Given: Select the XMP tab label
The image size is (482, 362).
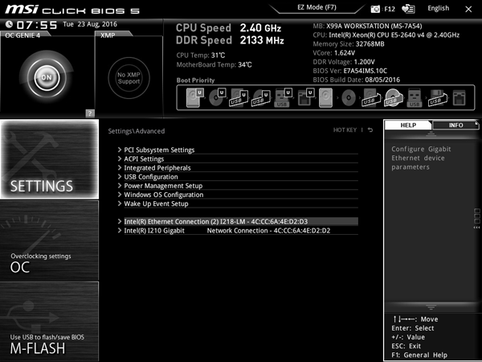Looking at the screenshot, I should tap(108, 35).
